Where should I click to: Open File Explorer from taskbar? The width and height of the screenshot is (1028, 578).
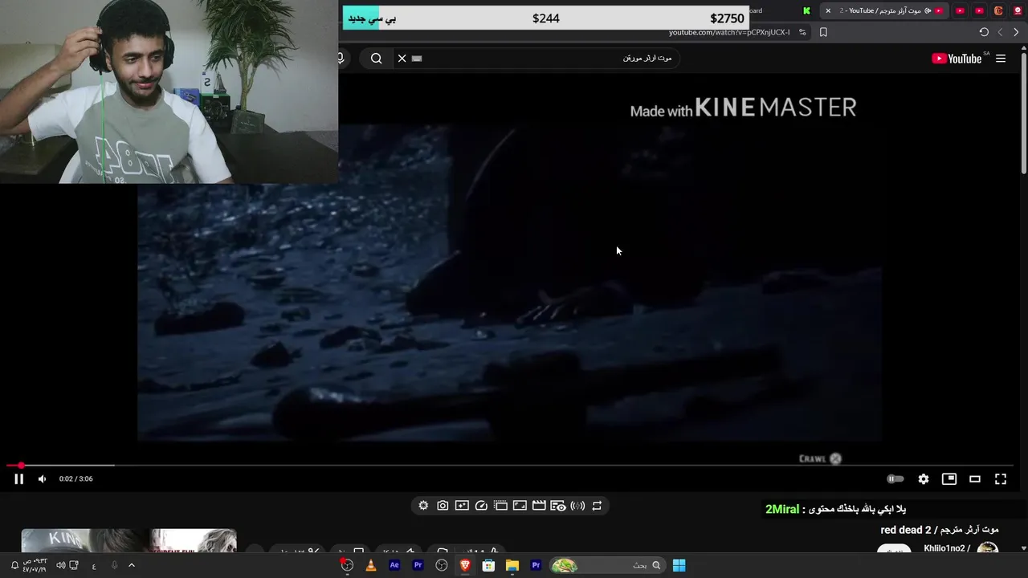point(512,565)
